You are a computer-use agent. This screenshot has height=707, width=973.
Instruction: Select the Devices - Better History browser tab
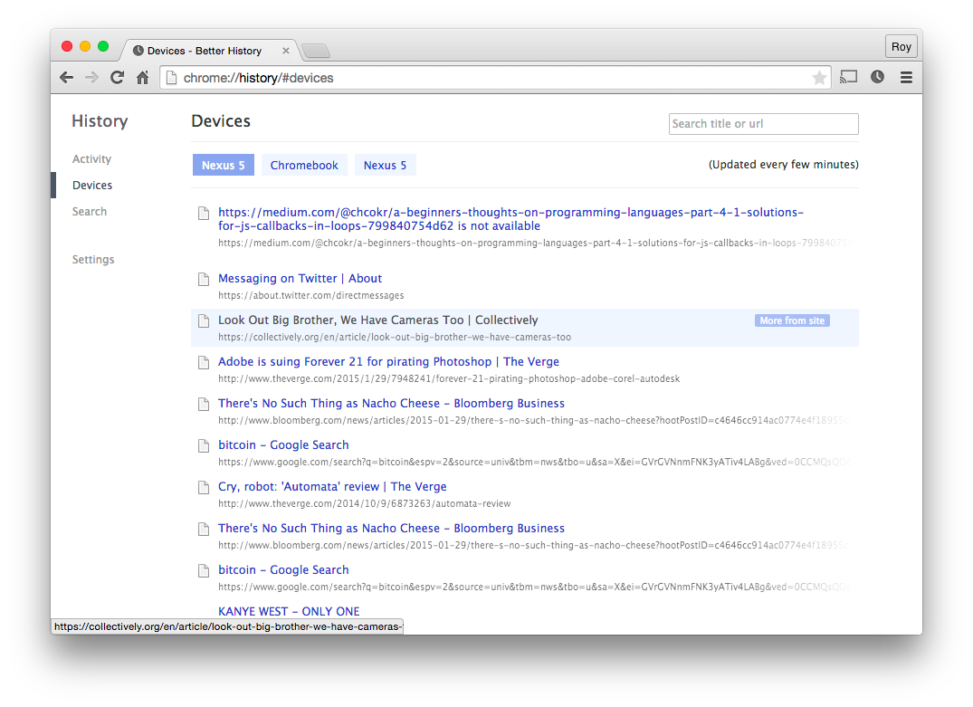(211, 51)
